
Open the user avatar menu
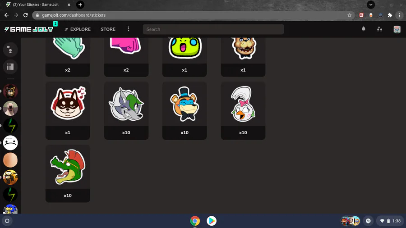tap(397, 29)
